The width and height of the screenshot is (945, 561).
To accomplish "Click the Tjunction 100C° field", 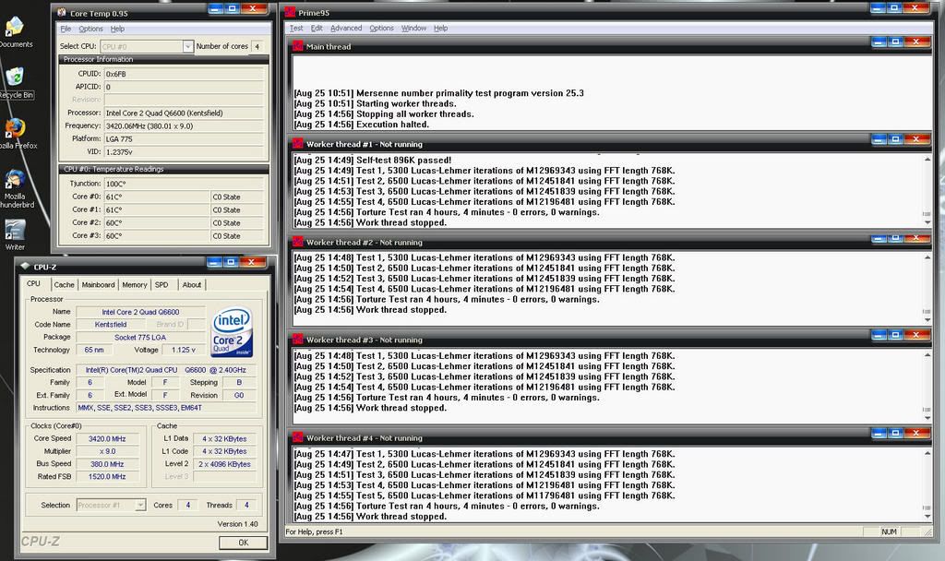I will [x=184, y=184].
